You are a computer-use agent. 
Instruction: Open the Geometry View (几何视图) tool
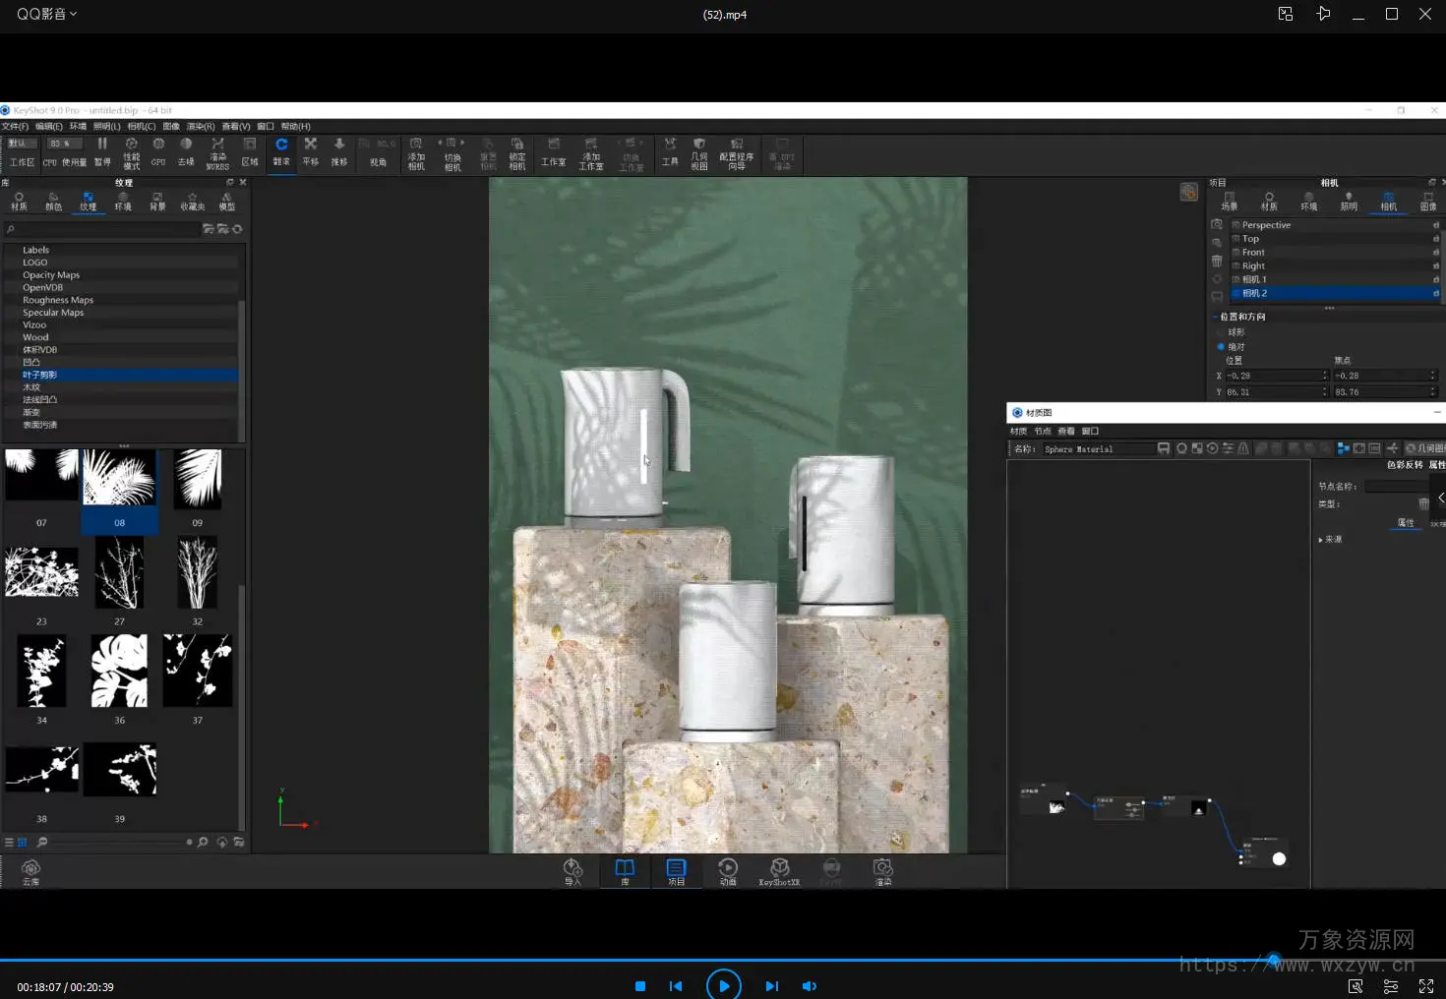coord(698,153)
